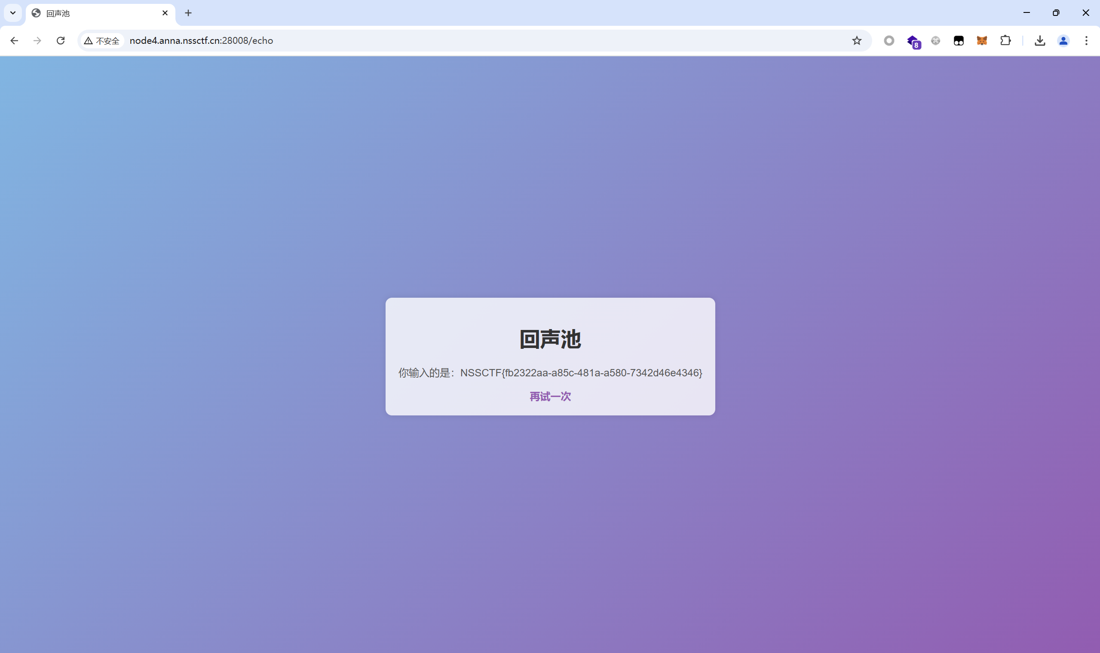Reload the current page
This screenshot has width=1100, height=653.
pos(61,41)
